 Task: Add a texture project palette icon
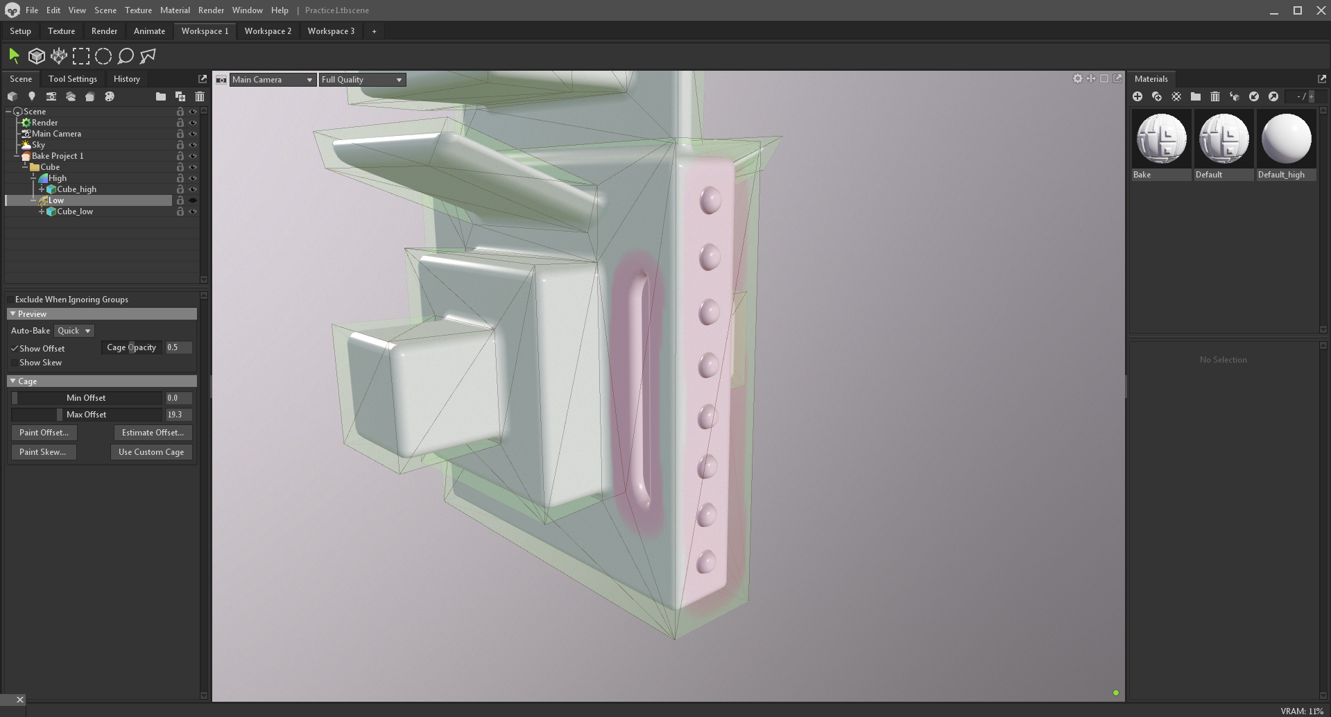click(x=110, y=96)
